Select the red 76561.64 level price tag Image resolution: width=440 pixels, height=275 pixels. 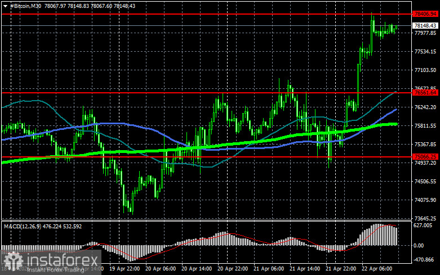pyautogui.click(x=425, y=92)
